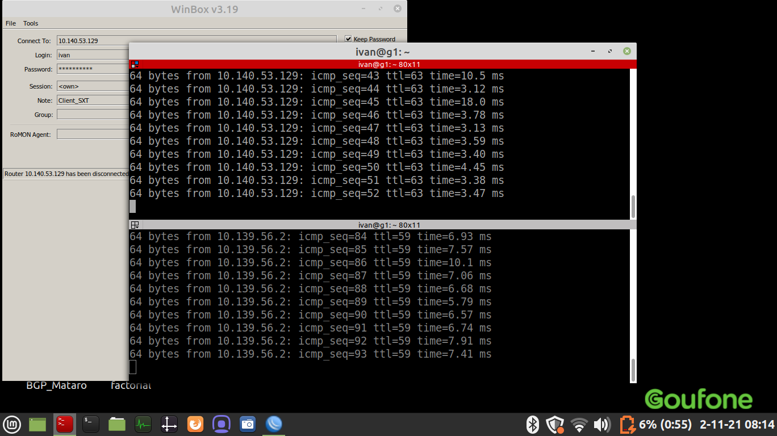Open the Group combo box in WinBox
The width and height of the screenshot is (777, 436).
(93, 115)
